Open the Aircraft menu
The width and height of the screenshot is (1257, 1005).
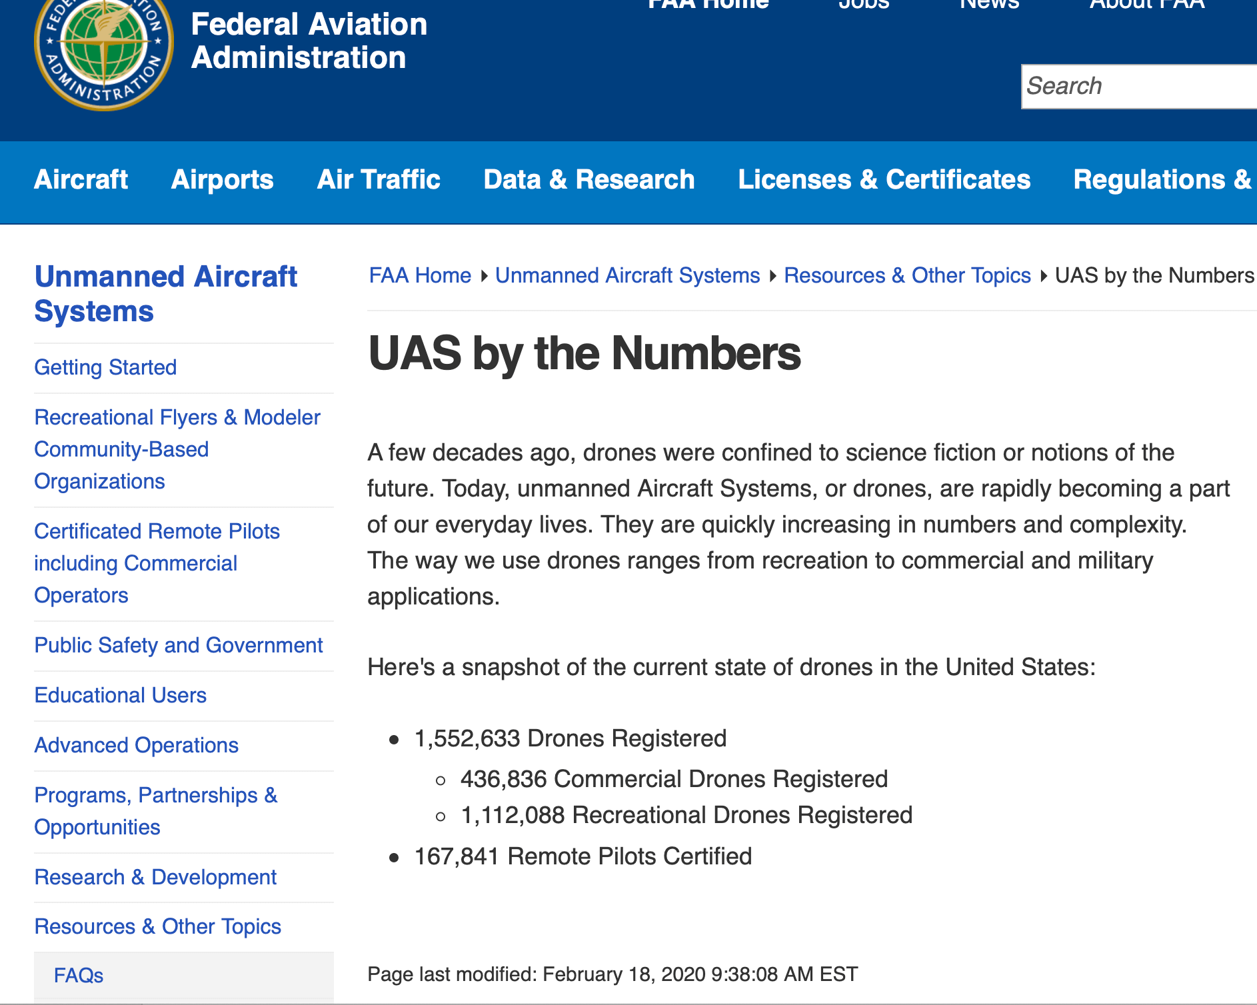pos(81,180)
